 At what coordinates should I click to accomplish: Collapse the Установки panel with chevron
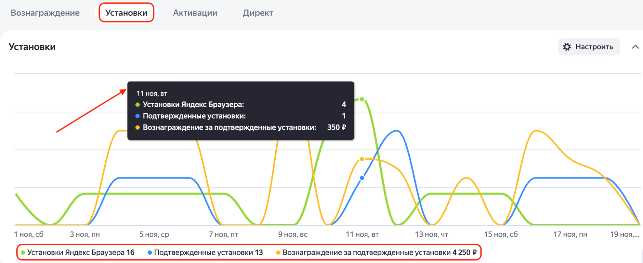[635, 47]
